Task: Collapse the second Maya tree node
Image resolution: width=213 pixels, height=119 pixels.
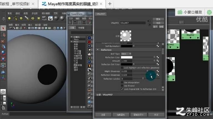Action: [x=72, y=42]
